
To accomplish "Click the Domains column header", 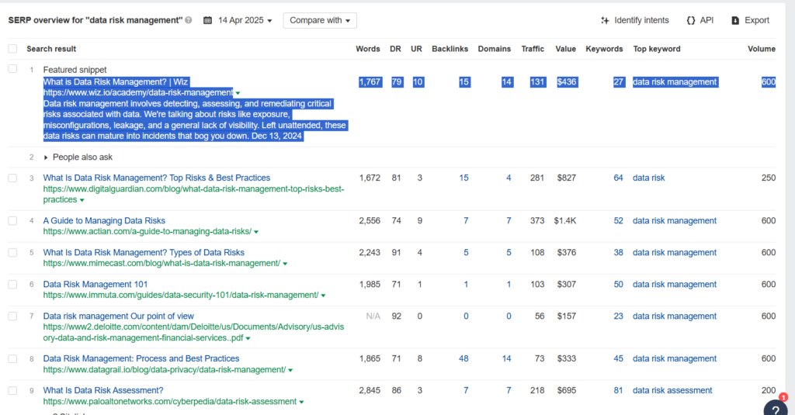I will (x=495, y=49).
